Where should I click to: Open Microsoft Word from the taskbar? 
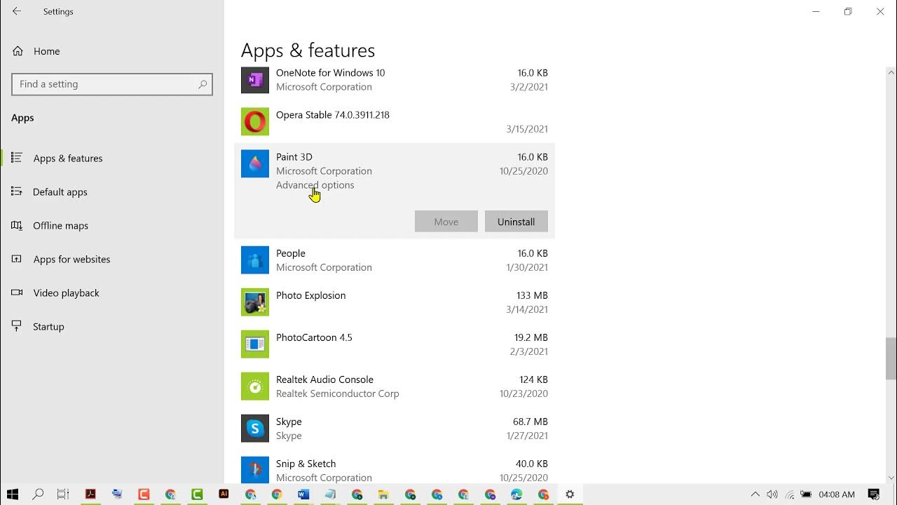pos(303,494)
